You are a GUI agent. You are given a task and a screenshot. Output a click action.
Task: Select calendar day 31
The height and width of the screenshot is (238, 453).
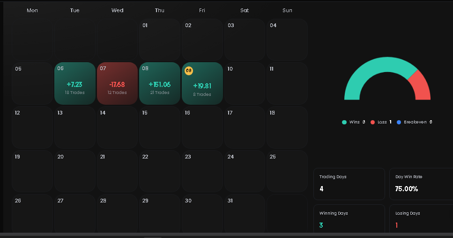[x=245, y=214]
